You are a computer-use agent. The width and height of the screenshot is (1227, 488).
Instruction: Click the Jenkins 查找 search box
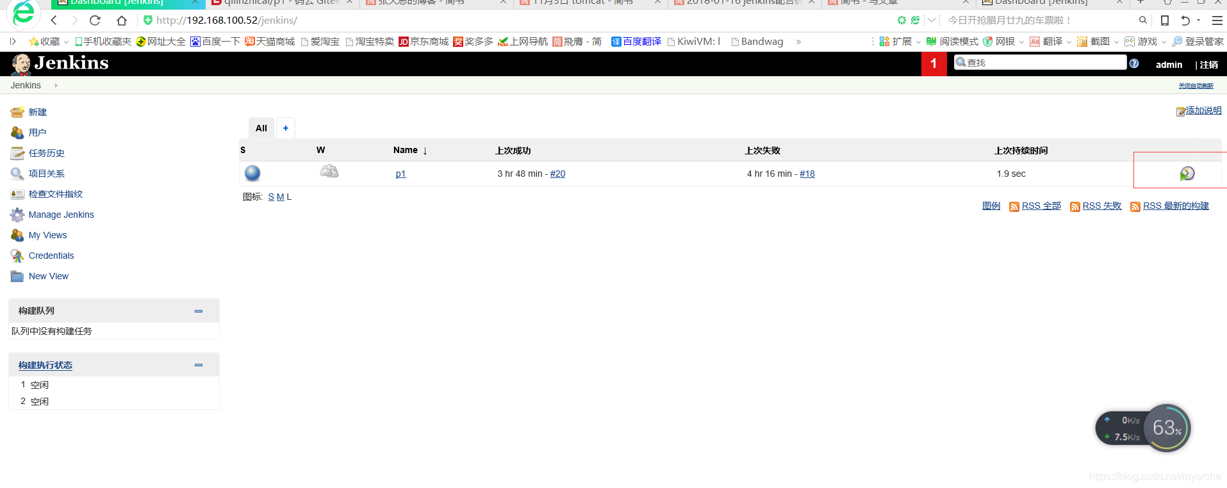[1040, 62]
